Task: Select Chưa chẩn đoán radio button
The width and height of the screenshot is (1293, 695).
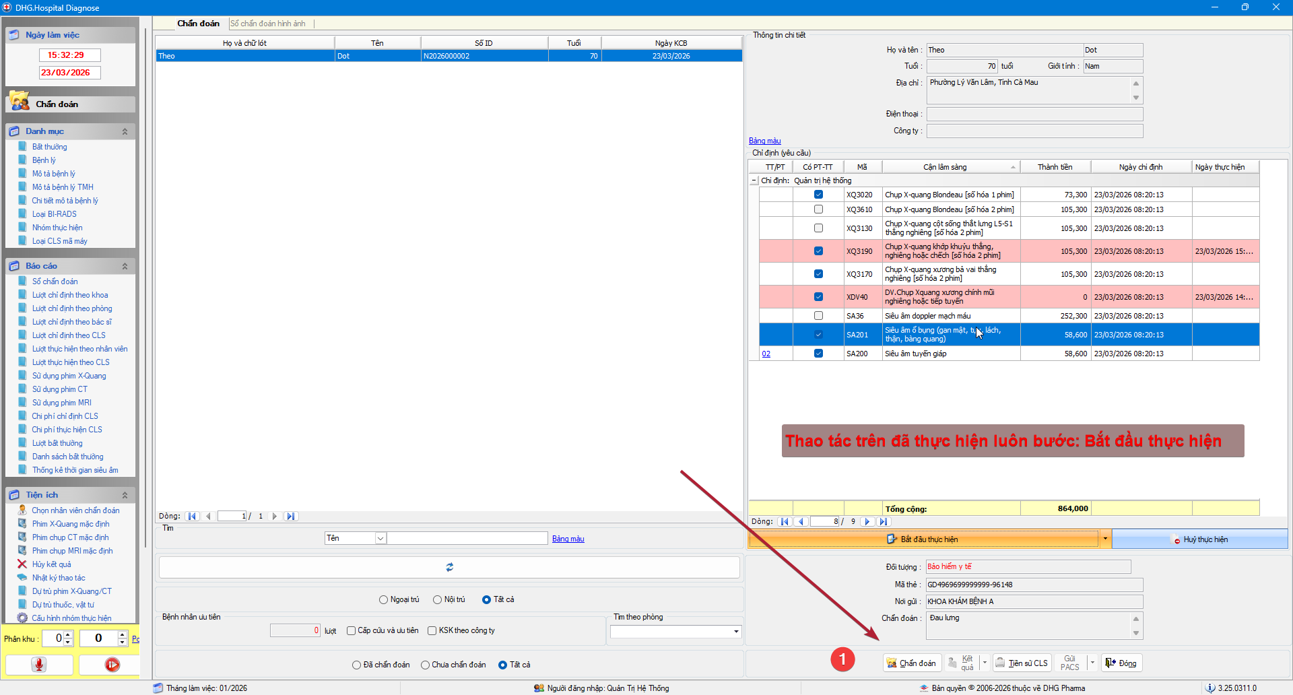Action: 425,665
